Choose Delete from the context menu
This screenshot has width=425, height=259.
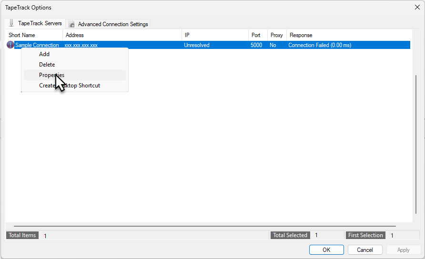click(74, 65)
